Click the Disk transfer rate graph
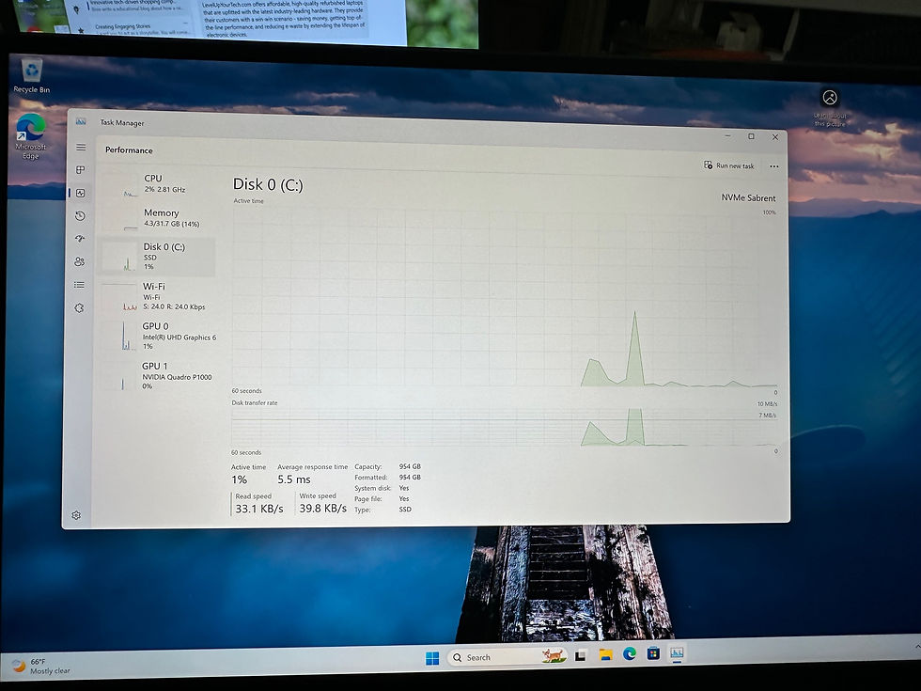 [x=505, y=428]
